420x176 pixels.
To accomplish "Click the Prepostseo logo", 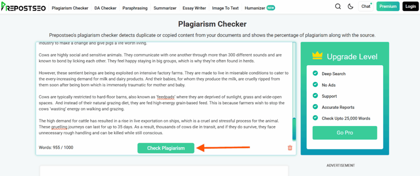I will click(23, 7).
